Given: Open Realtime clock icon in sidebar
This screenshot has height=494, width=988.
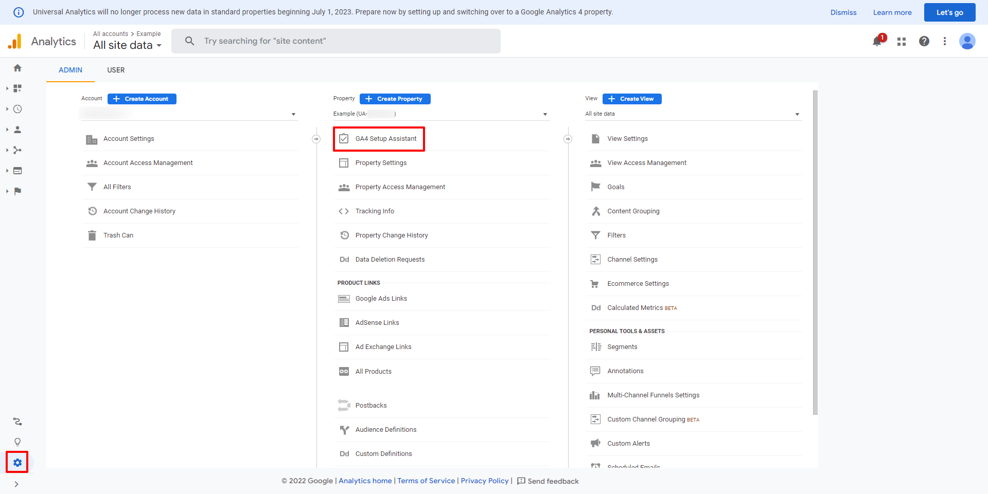Looking at the screenshot, I should click(x=17, y=109).
